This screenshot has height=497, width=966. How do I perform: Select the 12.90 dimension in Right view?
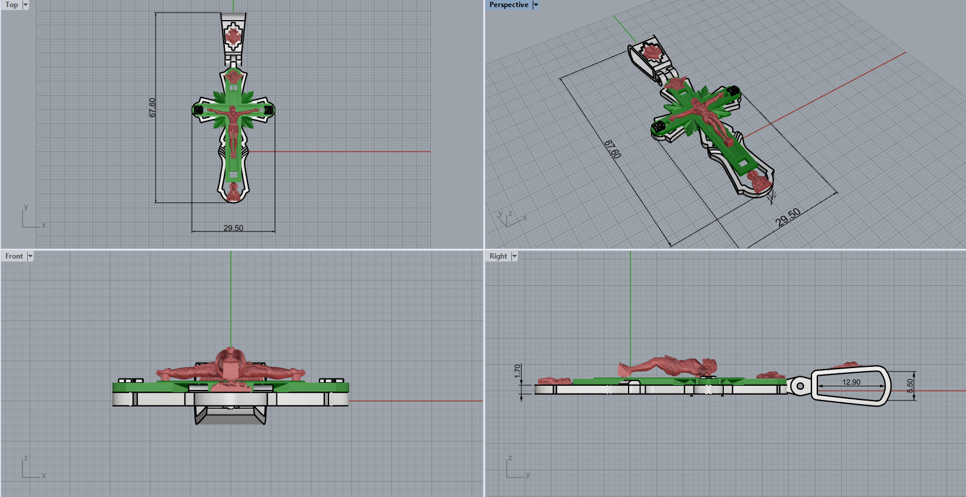(x=851, y=382)
